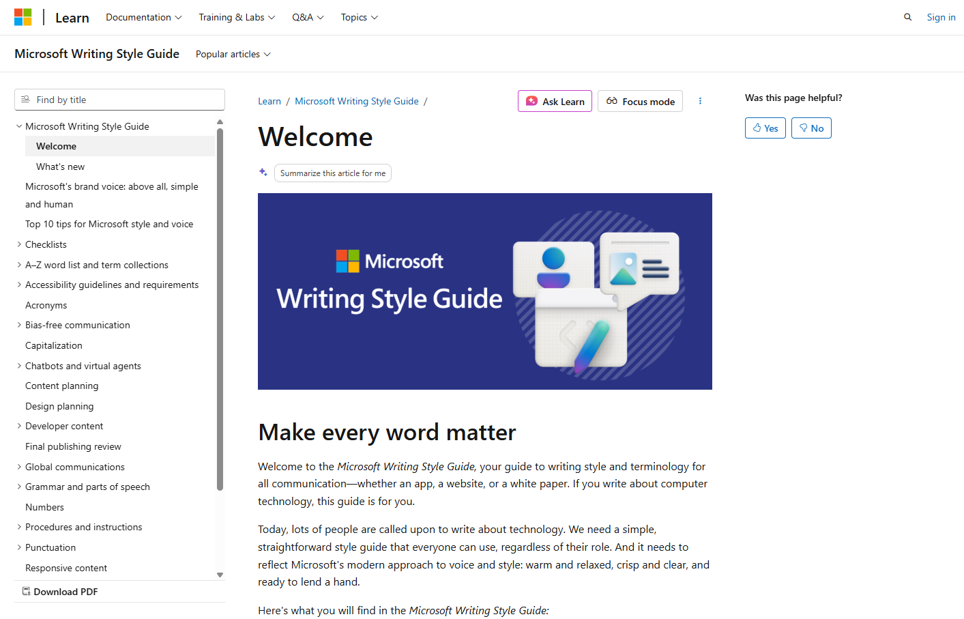Enable Focus mode
The height and width of the screenshot is (619, 964).
point(640,101)
